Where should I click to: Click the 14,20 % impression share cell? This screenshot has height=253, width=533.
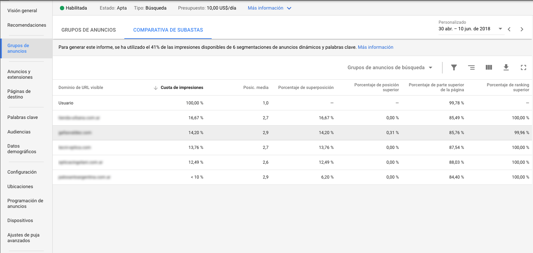pyautogui.click(x=196, y=133)
